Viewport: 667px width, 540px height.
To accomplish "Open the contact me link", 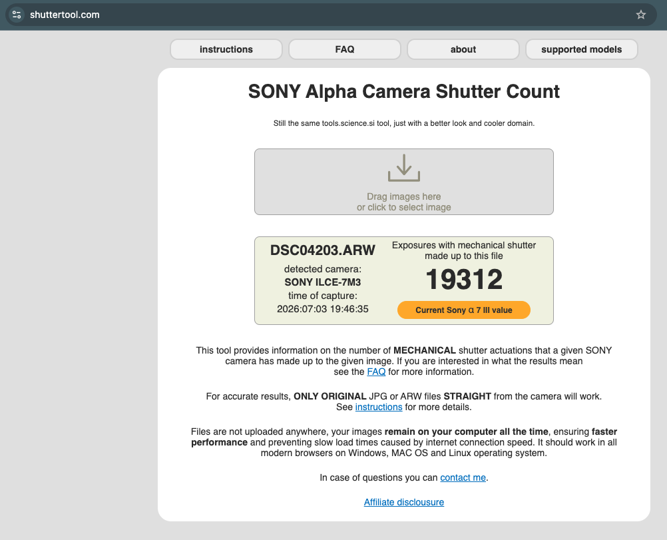I will 463,477.
